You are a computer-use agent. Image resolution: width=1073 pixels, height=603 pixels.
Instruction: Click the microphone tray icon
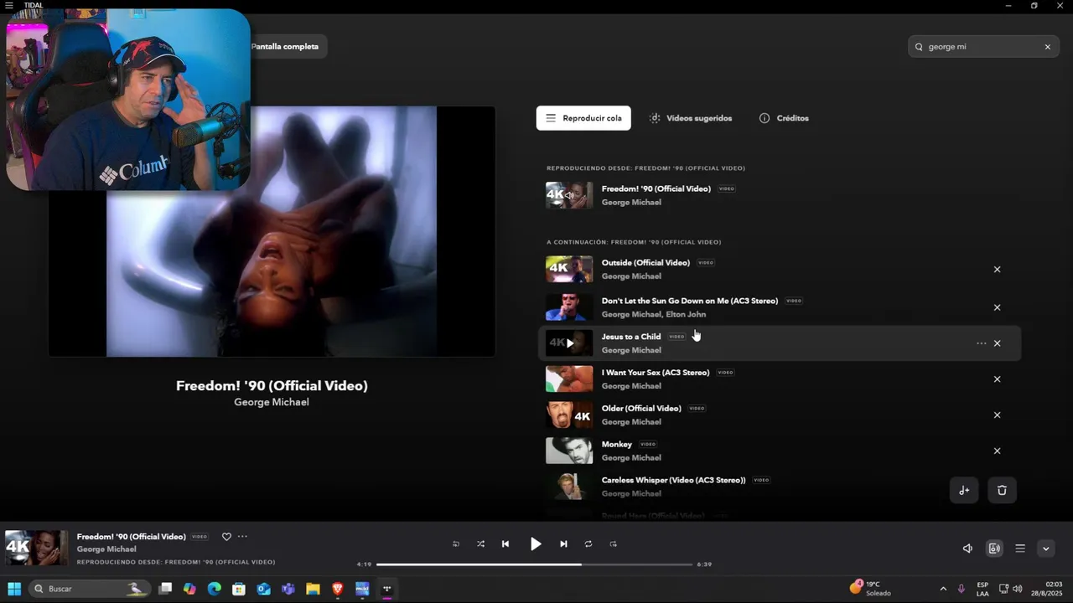961,589
